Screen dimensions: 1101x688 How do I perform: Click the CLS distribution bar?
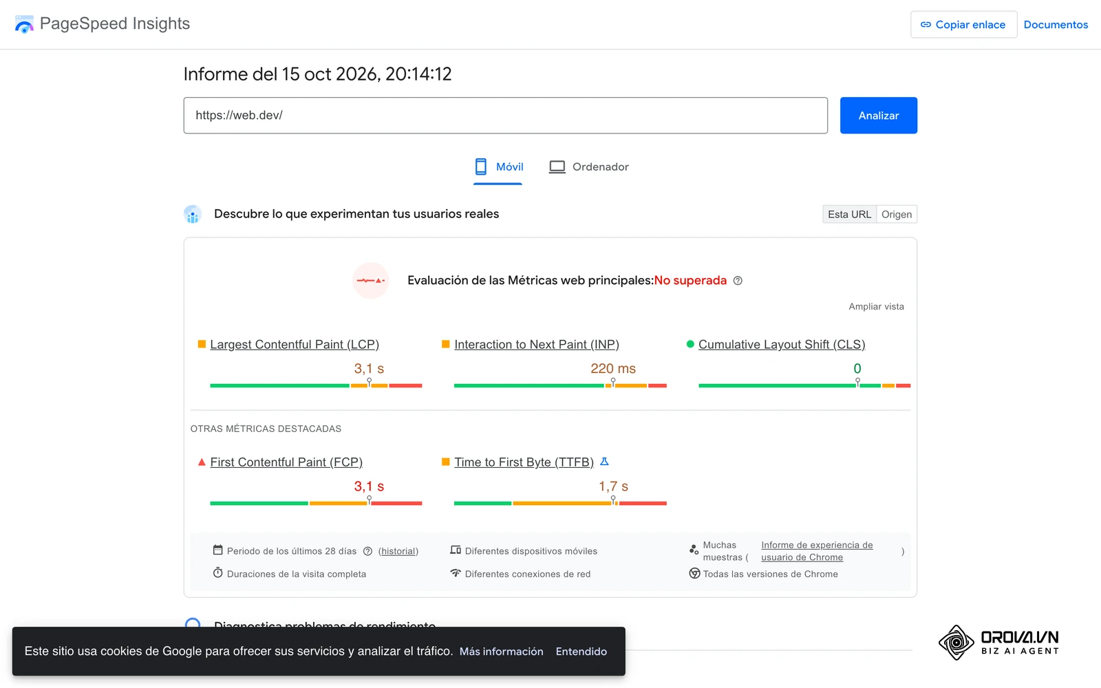804,385
